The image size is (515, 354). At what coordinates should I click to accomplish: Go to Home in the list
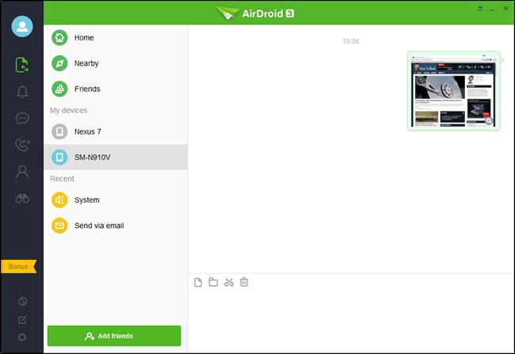point(116,38)
